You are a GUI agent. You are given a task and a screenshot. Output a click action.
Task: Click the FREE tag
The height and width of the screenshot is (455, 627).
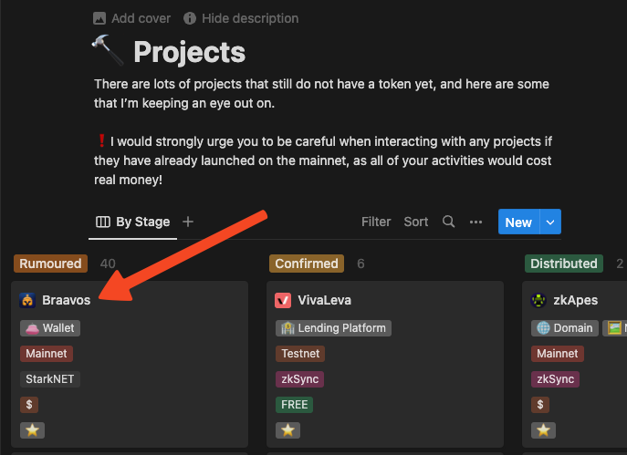coord(294,405)
